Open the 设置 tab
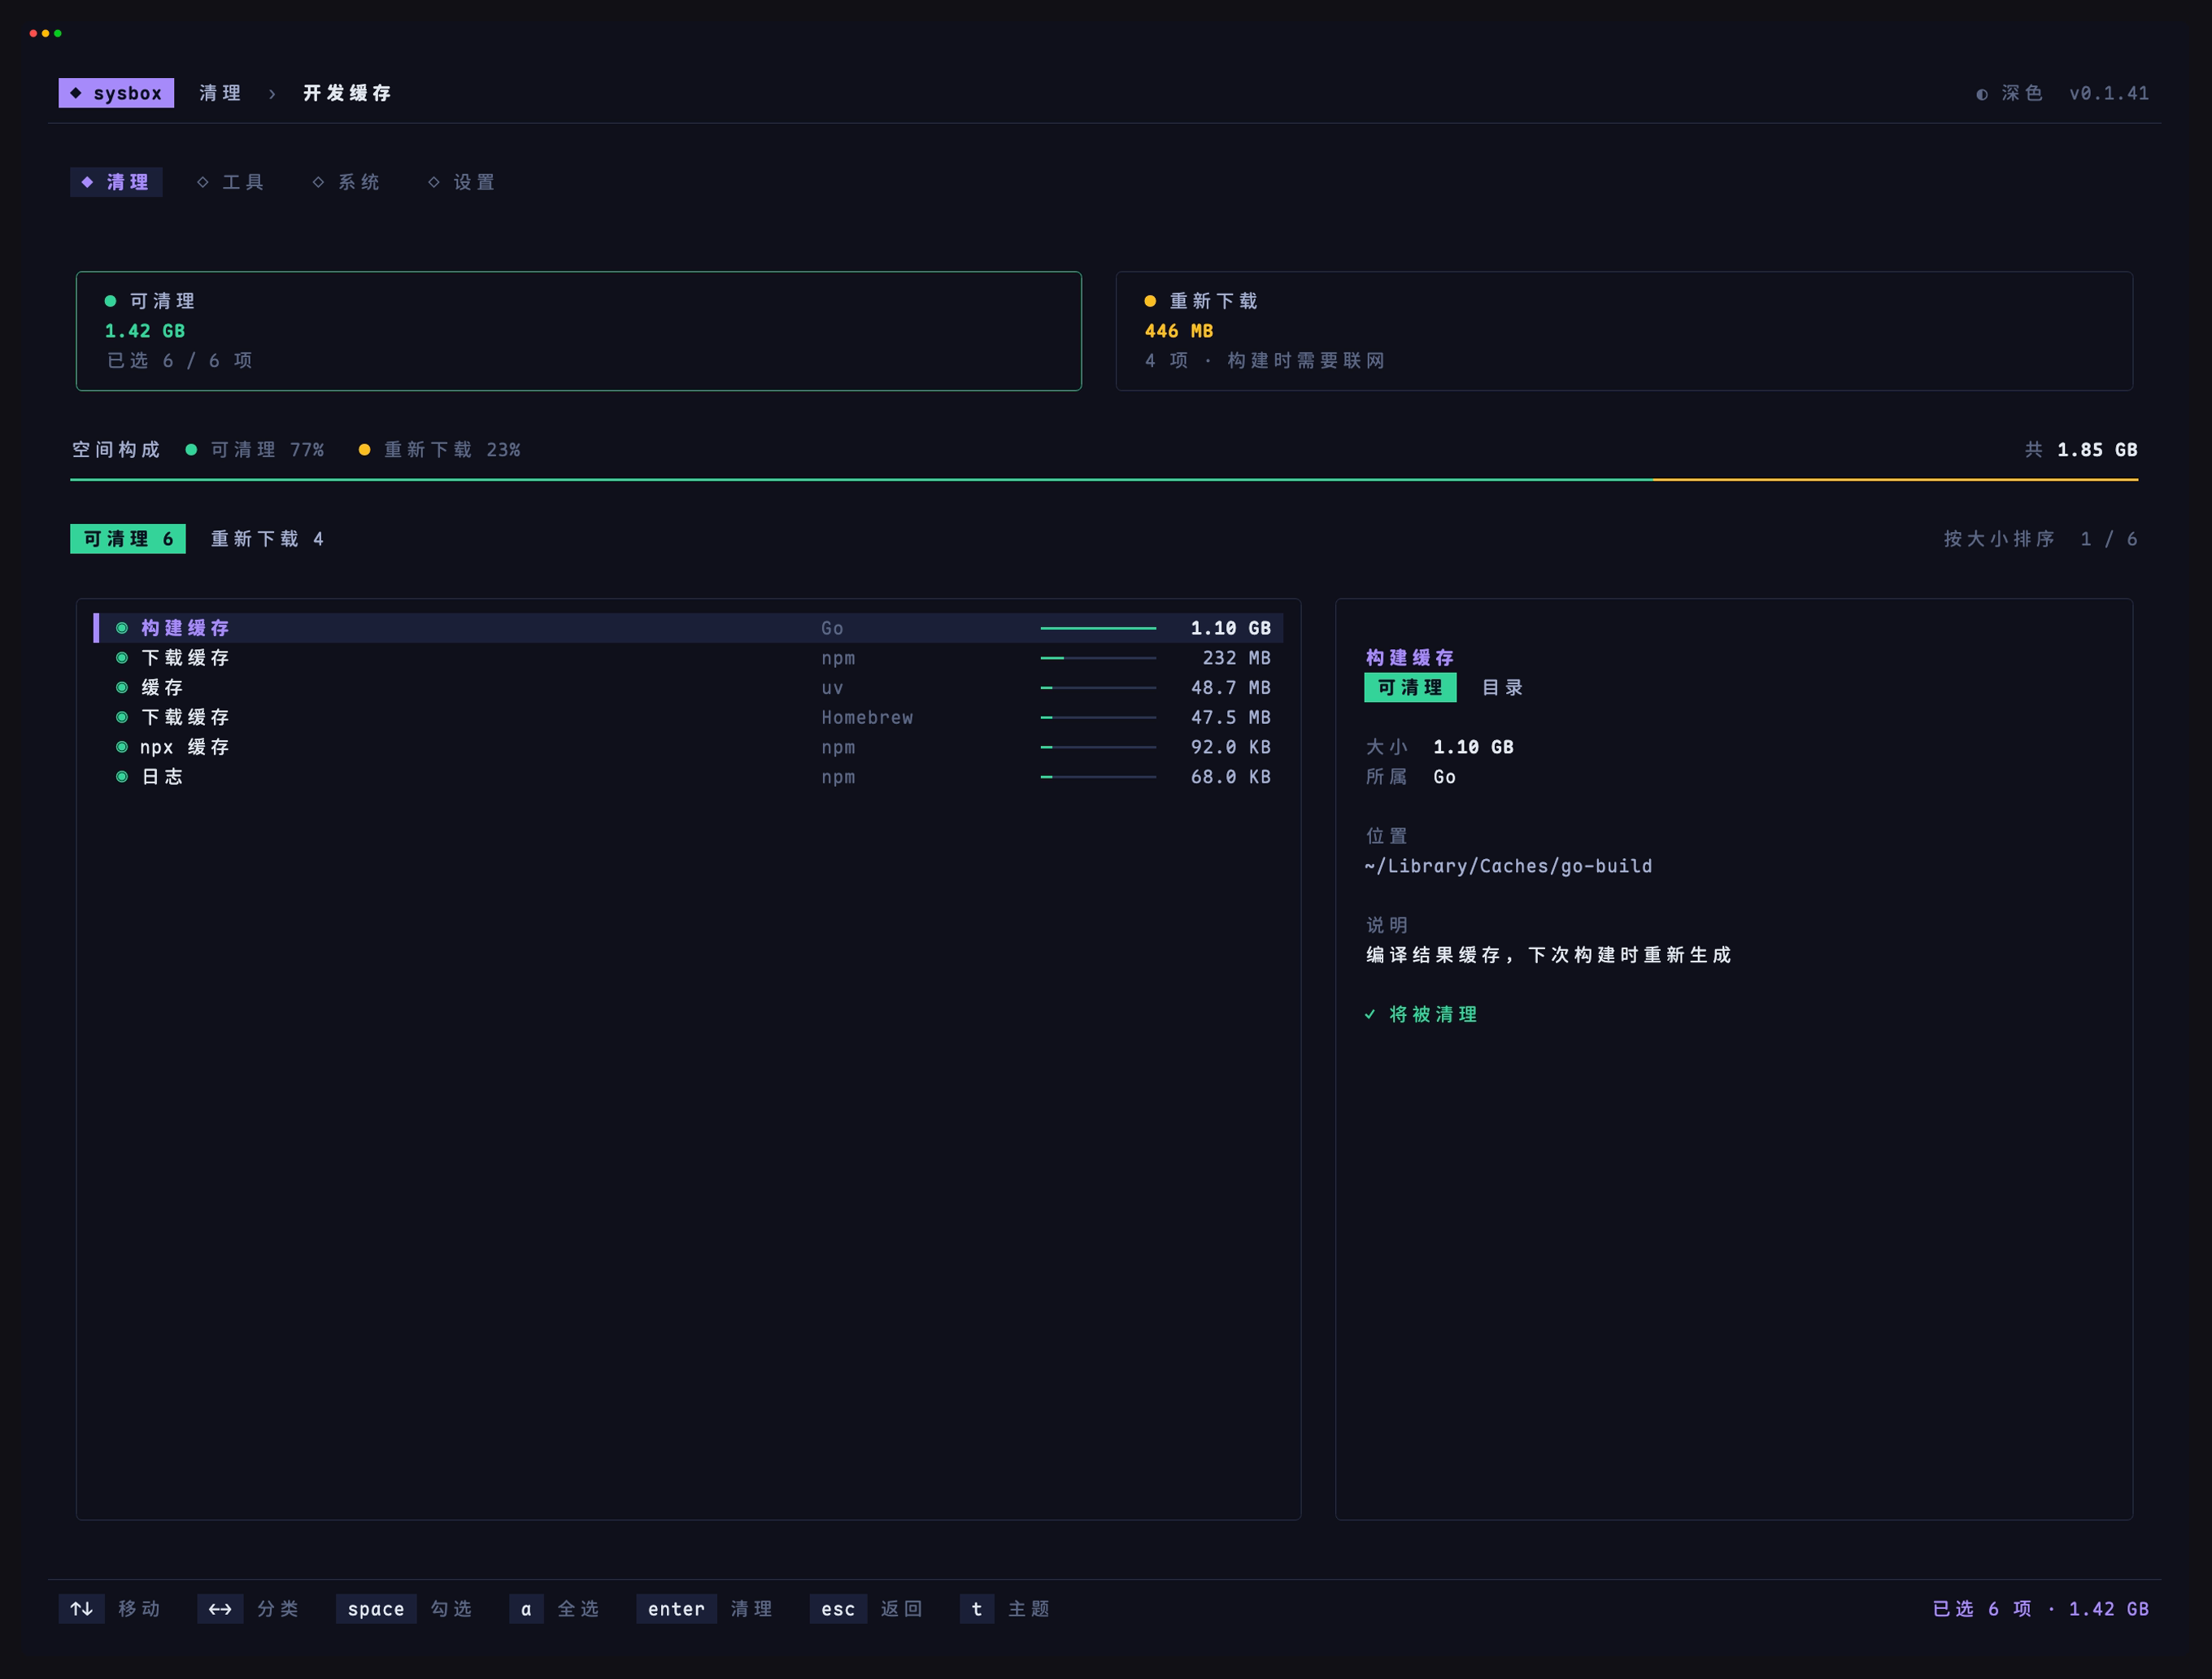Image resolution: width=2212 pixels, height=1679 pixels. tap(462, 182)
